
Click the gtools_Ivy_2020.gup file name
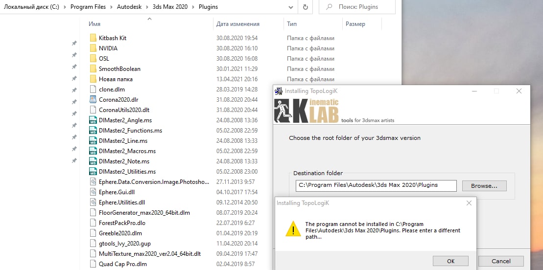tap(125, 244)
